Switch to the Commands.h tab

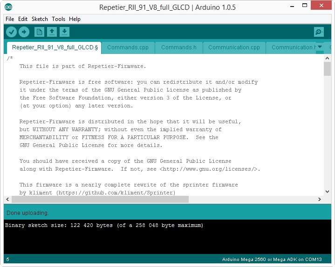point(179,47)
